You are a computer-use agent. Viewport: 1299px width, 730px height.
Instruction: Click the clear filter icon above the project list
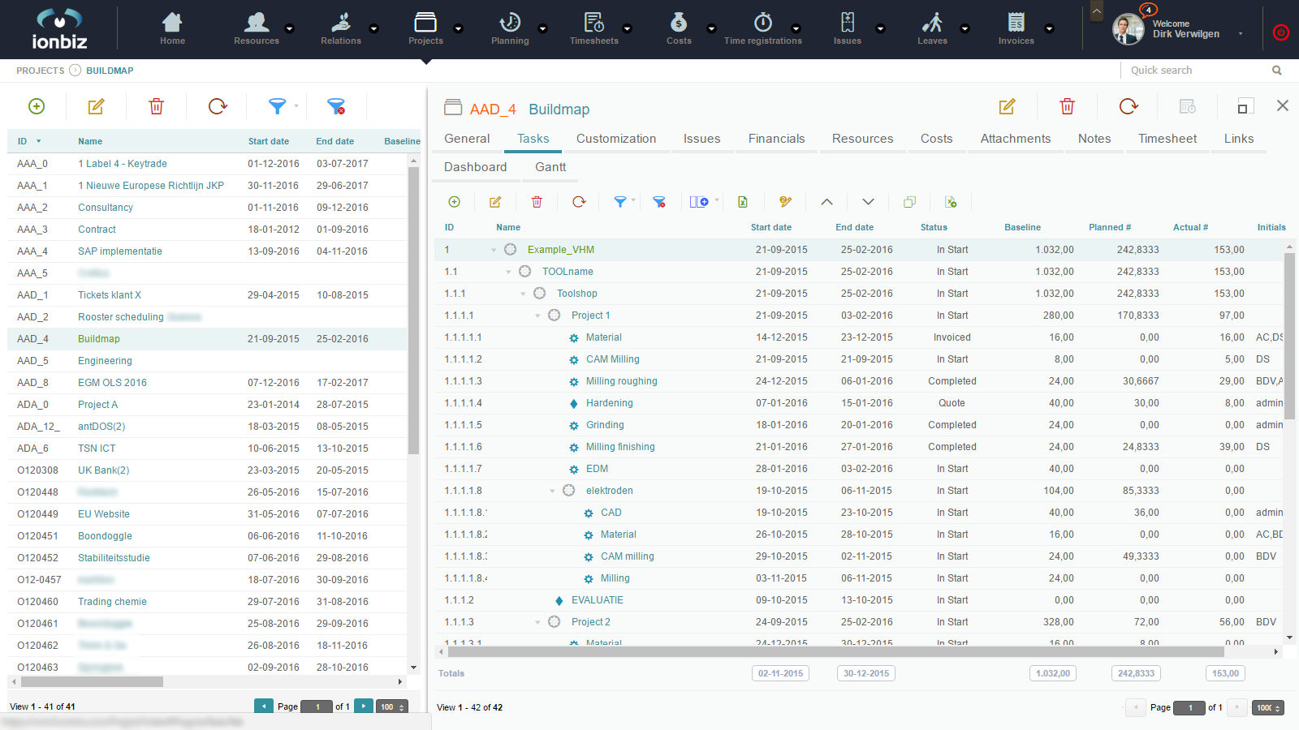coord(336,106)
